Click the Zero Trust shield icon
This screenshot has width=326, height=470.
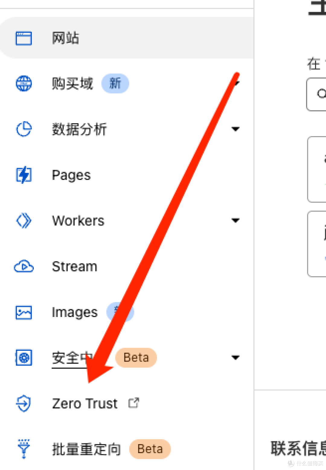(24, 403)
